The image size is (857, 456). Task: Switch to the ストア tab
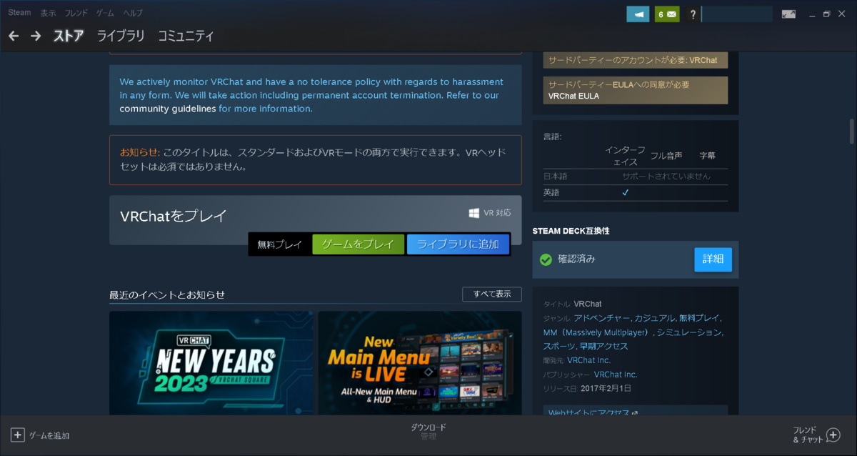point(69,36)
